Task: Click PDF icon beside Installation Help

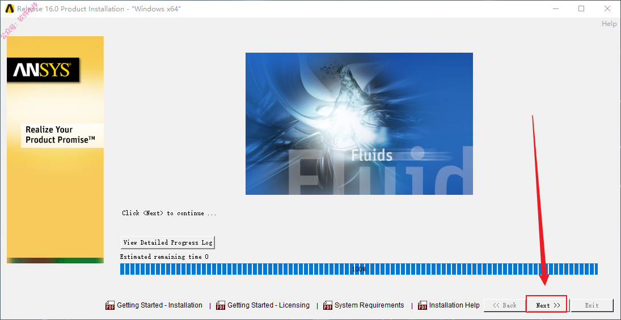Action: pos(423,305)
